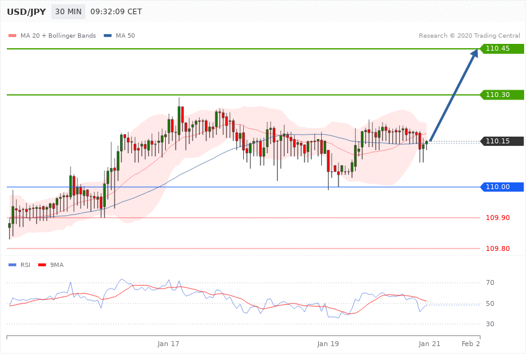Click the red 109.80 support label
This screenshot has width=526, height=356.
(498, 248)
